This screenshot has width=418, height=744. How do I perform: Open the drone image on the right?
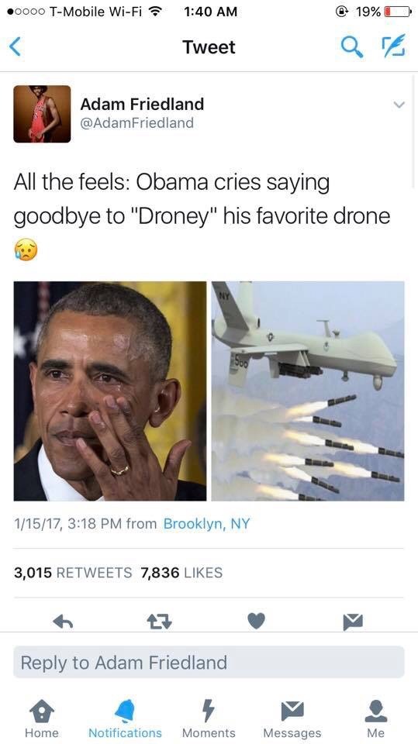point(308,391)
